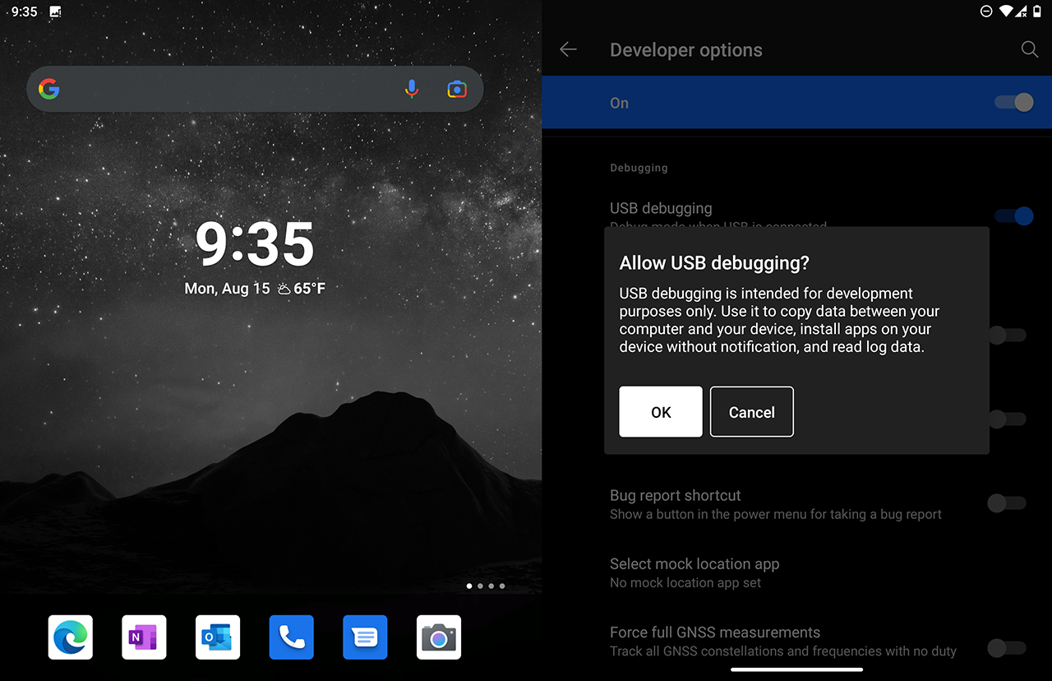
Task: Open Select mock location app setting
Action: click(x=694, y=572)
